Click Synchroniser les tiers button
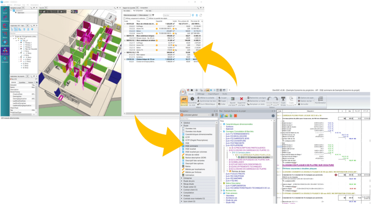Viewport: 371px width, 205px height. 207,101
